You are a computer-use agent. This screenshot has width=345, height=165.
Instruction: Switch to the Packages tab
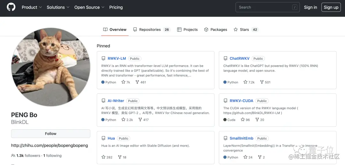coord(216,30)
